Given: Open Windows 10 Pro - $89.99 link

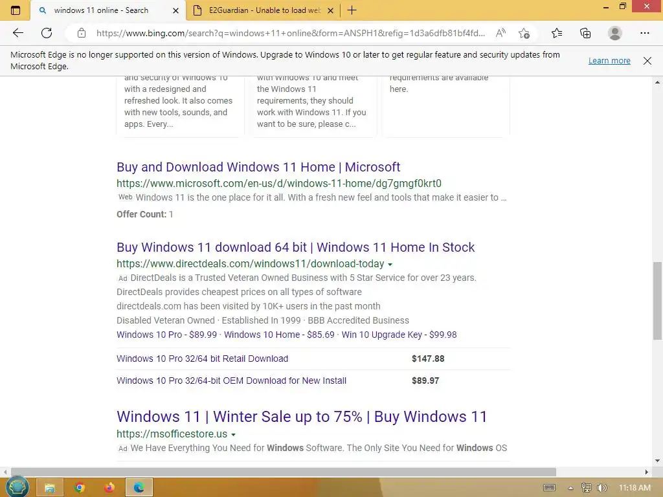Looking at the screenshot, I should pyautogui.click(x=166, y=335).
